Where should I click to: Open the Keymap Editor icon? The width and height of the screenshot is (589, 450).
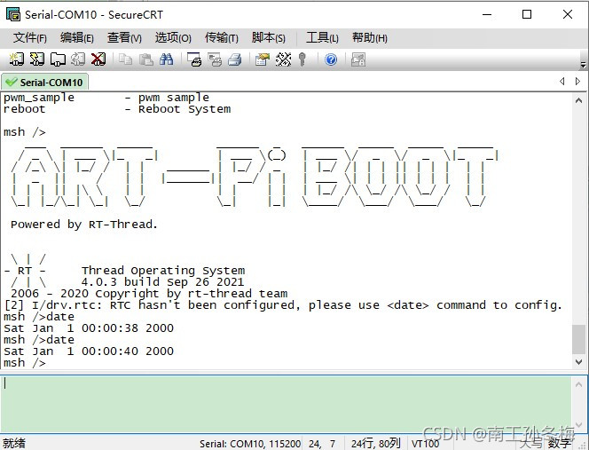[283, 59]
